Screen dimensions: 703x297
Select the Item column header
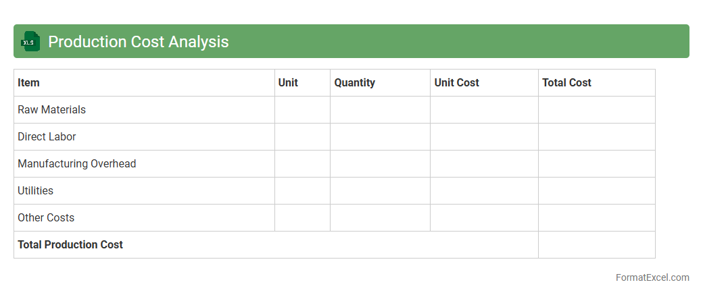pos(29,82)
